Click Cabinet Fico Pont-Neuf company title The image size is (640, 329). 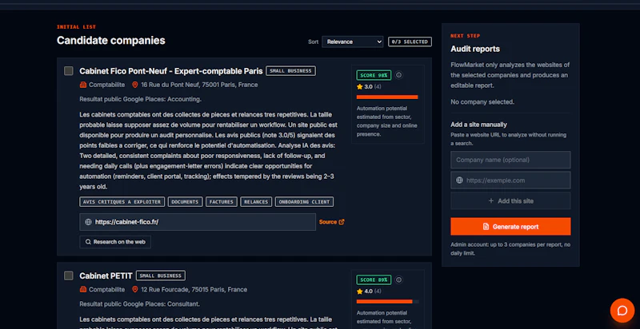coord(171,71)
